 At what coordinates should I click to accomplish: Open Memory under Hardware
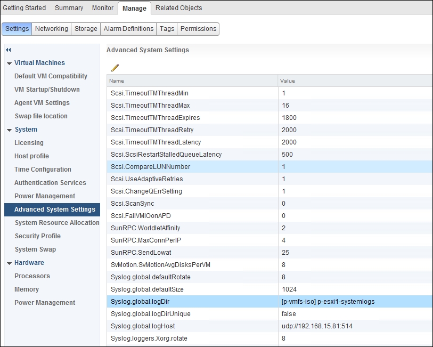[27, 289]
